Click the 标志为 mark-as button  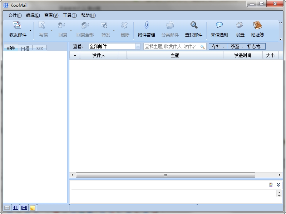pos(256,46)
